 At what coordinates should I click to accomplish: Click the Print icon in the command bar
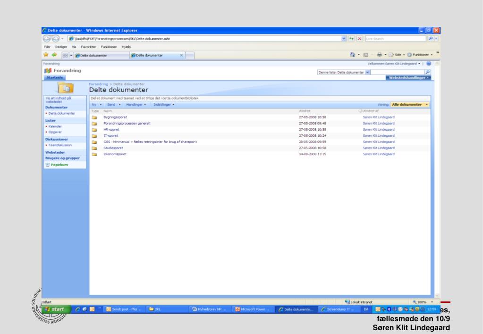[x=380, y=55]
